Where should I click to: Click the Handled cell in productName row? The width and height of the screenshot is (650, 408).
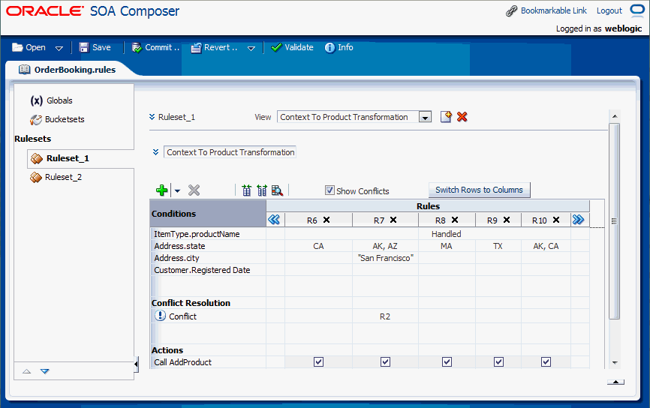click(x=446, y=234)
